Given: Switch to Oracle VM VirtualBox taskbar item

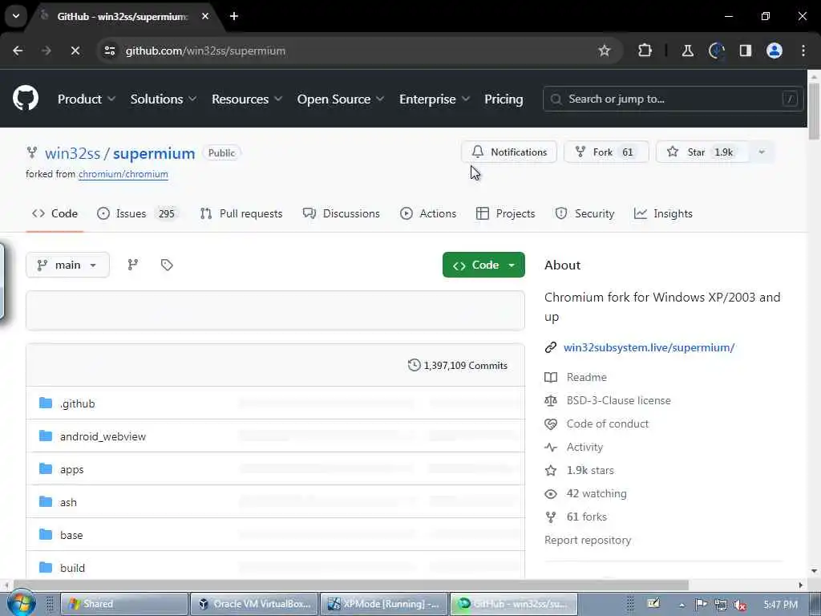Looking at the screenshot, I should 254,604.
